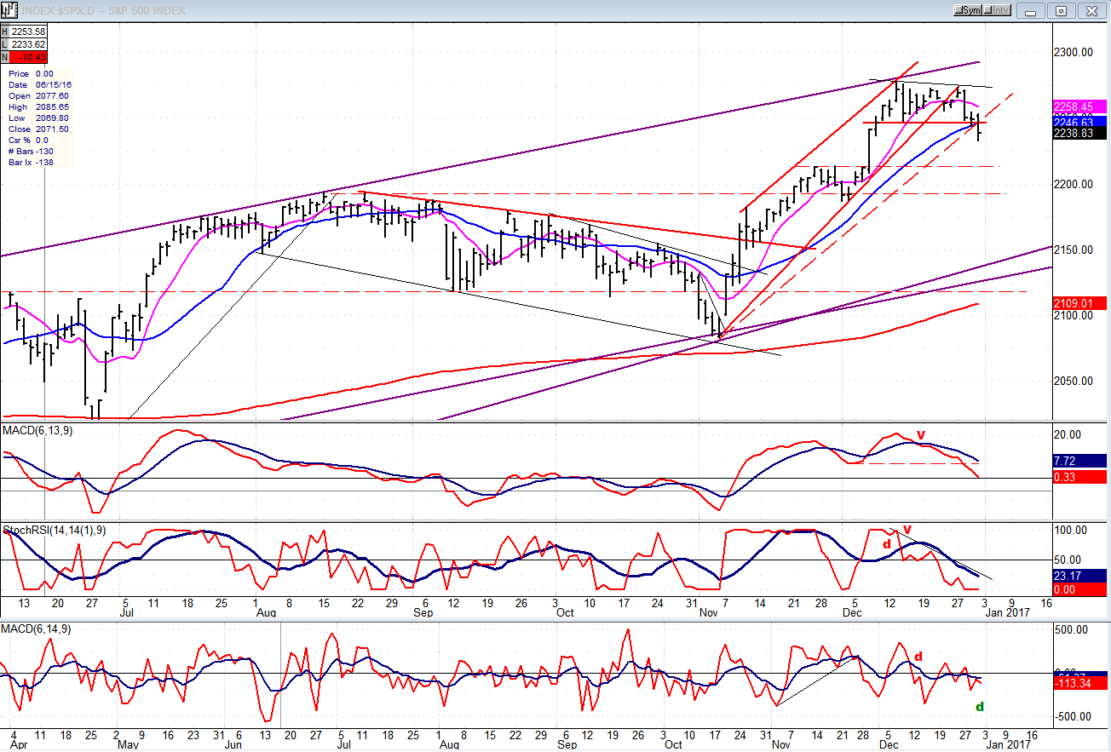Screen dimensions: 1111x752
Task: Maximize the chart window
Action: pyautogui.click(x=1061, y=10)
